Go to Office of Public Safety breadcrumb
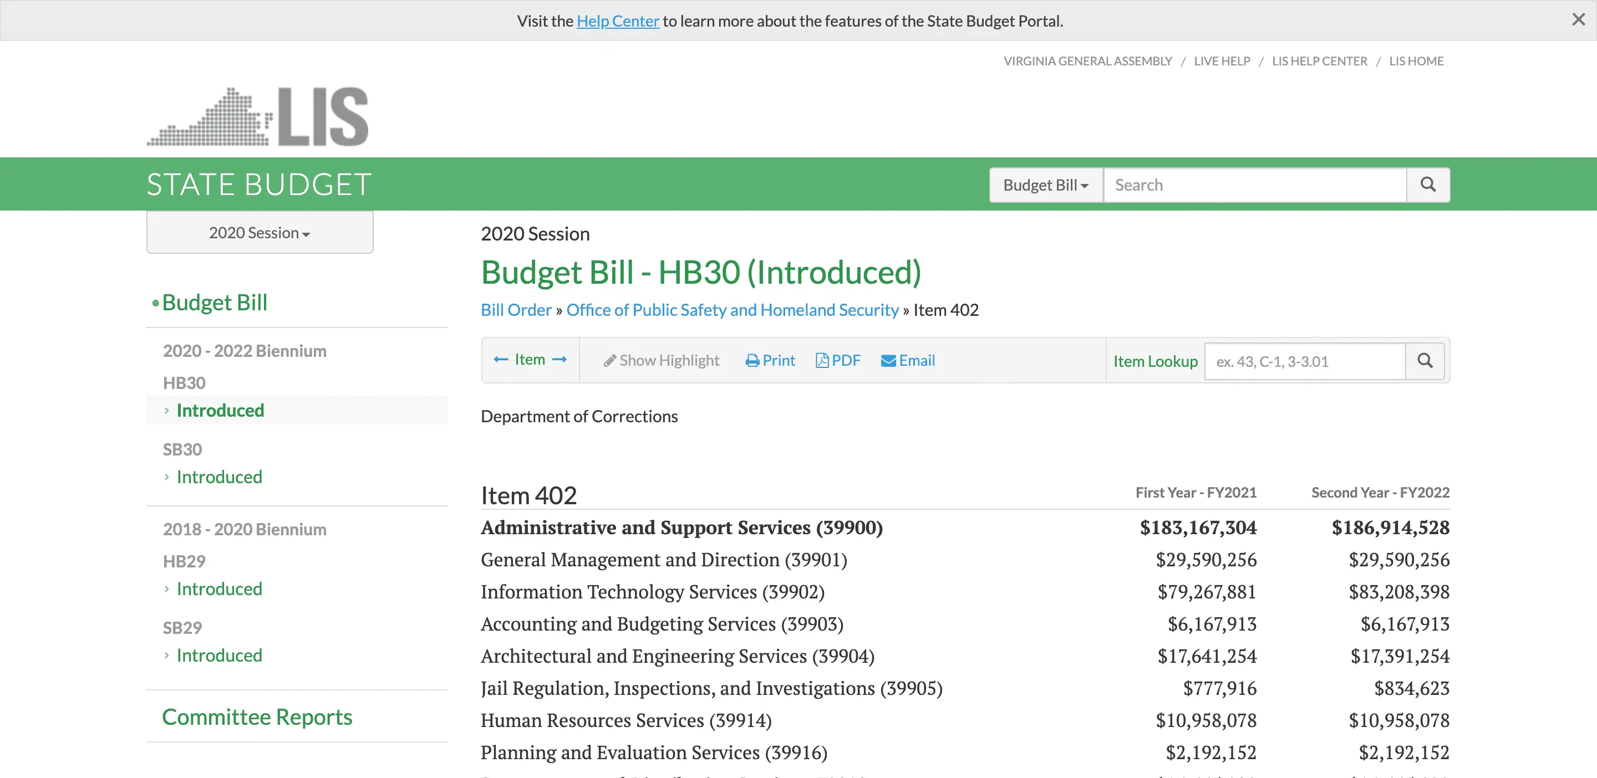 [731, 310]
